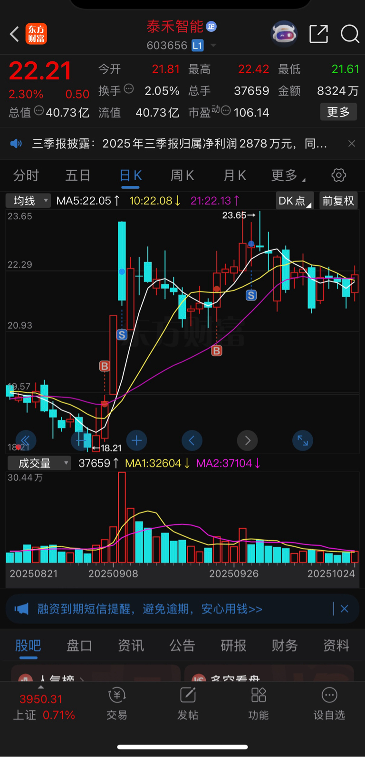Tap the info icon beside 总值
This screenshot has width=365, height=757.
pyautogui.click(x=38, y=111)
